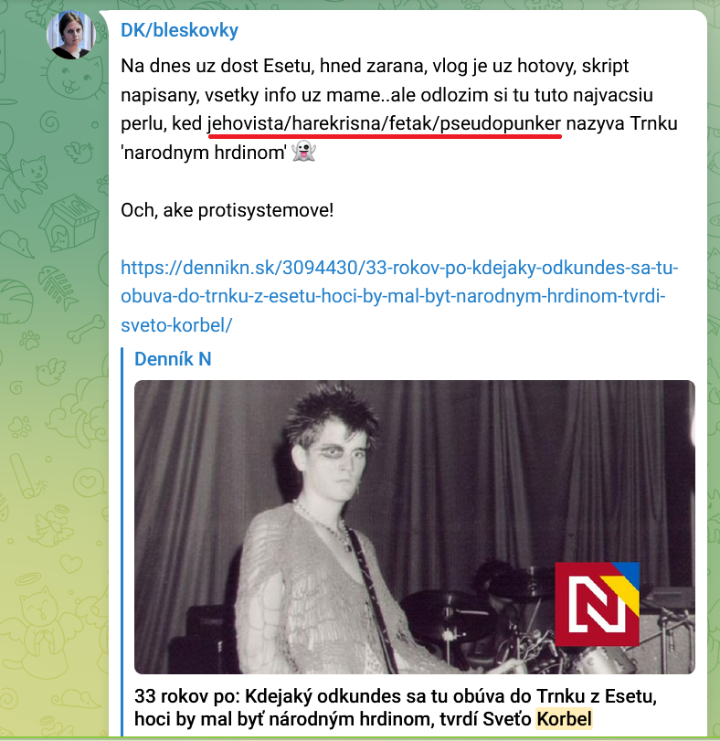This screenshot has height=741, width=720.
Task: Click the underlined jehovista/harekrisna phrase
Action: click(384, 124)
